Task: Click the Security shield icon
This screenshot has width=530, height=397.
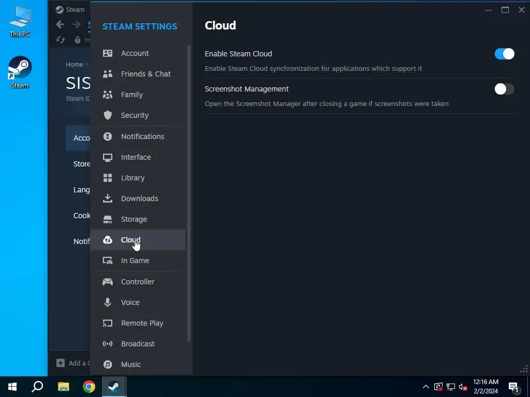Action: pos(108,115)
